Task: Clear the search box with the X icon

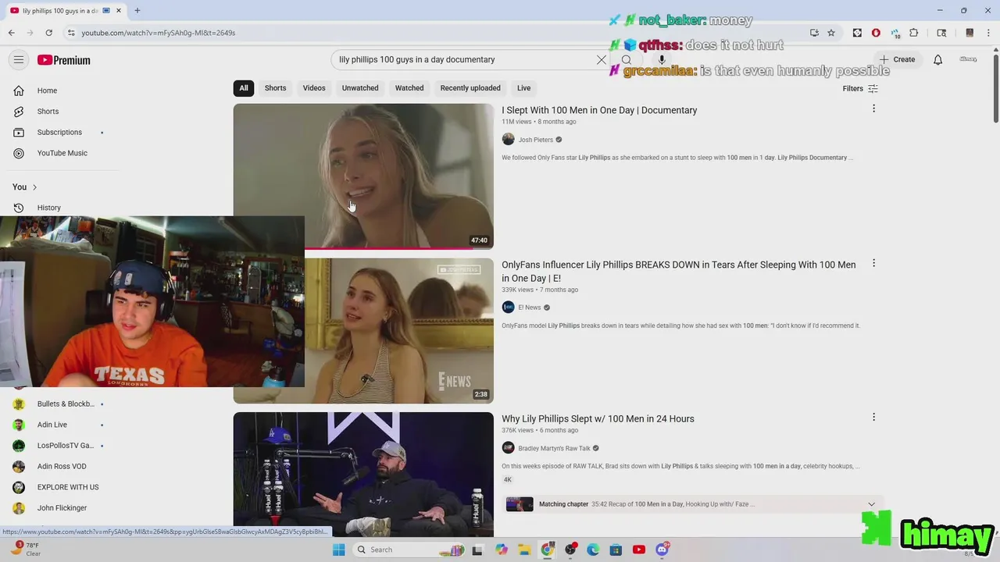Action: tap(602, 59)
